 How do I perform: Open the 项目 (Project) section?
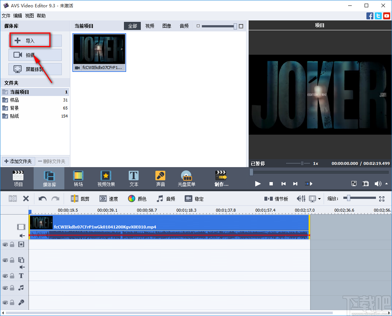18,178
